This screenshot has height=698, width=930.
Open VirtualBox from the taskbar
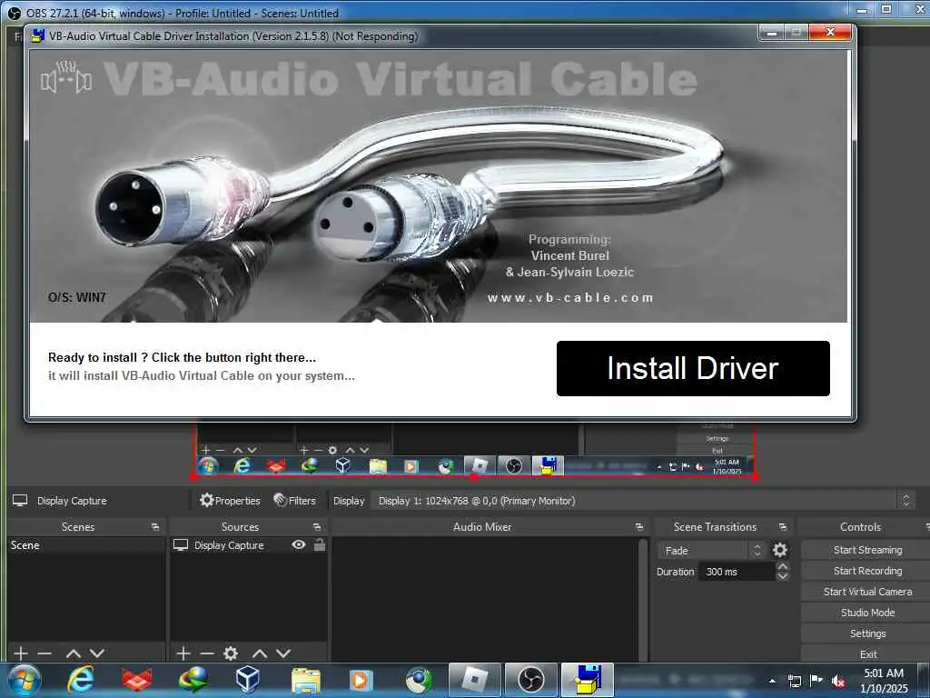coord(248,680)
